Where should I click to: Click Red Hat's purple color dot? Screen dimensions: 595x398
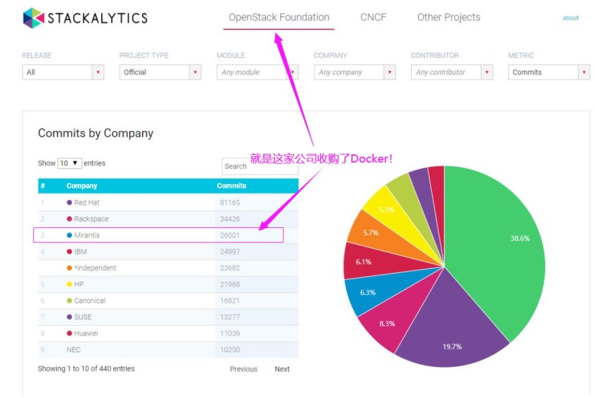[x=69, y=203]
